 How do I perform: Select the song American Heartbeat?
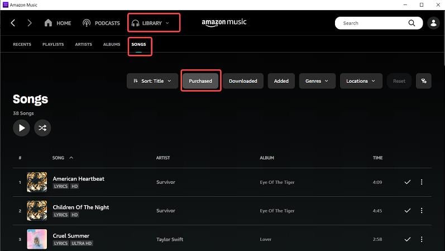pos(79,179)
